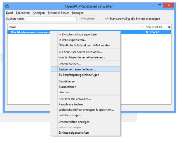
Task: Select 'Deaktivieren' in context menu
Action: (85, 81)
